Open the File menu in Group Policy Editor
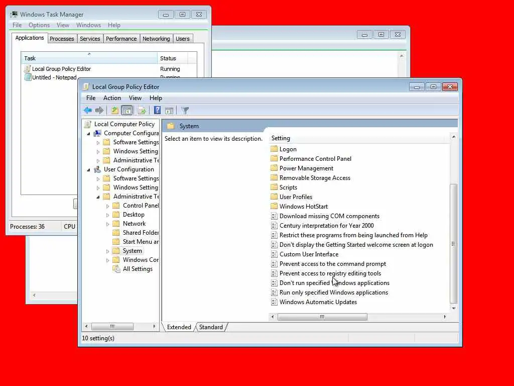The height and width of the screenshot is (386, 514). point(91,98)
